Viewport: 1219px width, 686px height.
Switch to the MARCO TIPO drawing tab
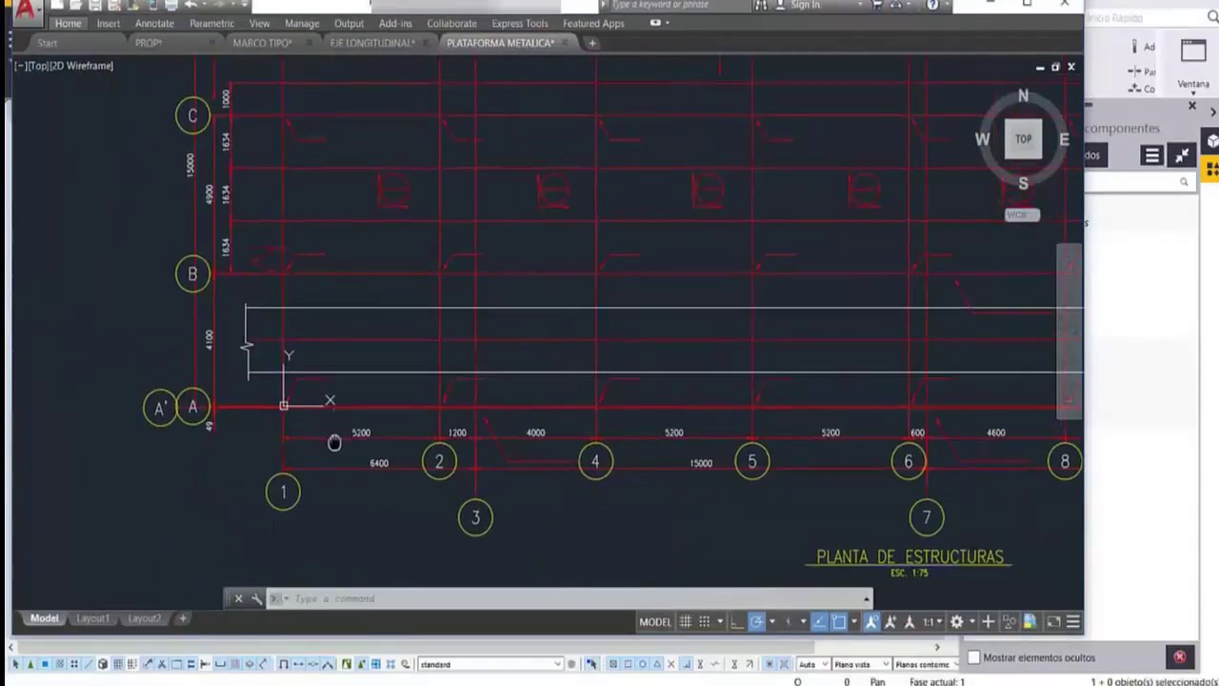[x=262, y=43]
